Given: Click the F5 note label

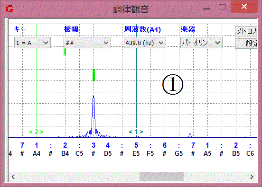Looking at the screenshot, I should (x=150, y=153).
